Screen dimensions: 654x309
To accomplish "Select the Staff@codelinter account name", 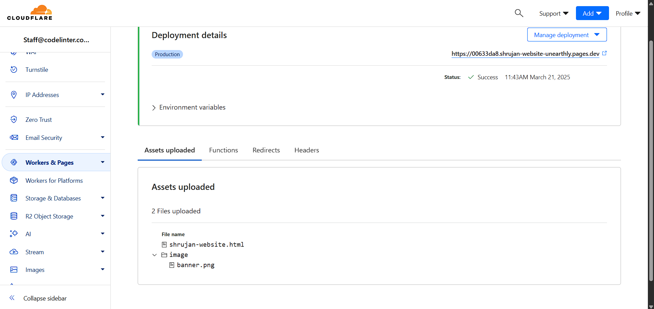I will click(56, 40).
